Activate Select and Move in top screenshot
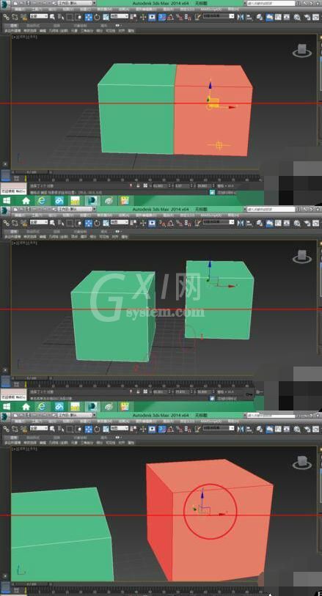 point(88,17)
